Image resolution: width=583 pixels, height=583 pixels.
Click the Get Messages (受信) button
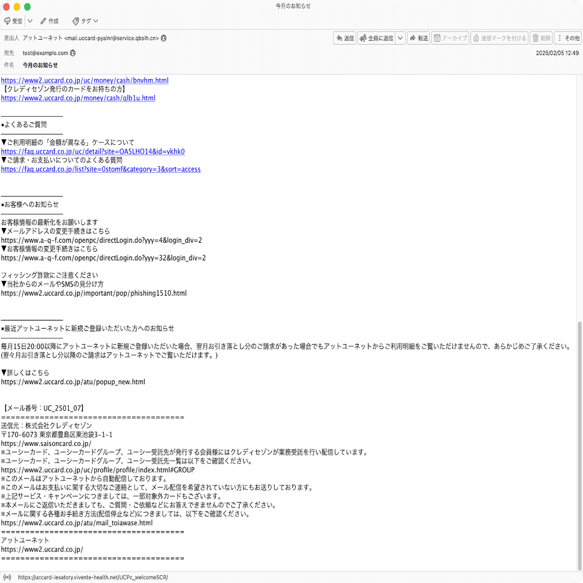point(13,21)
